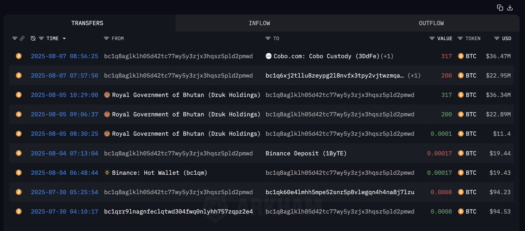This screenshot has width=525, height=231.
Task: Switch to the TRANSFERS tab
Action: coord(87,23)
